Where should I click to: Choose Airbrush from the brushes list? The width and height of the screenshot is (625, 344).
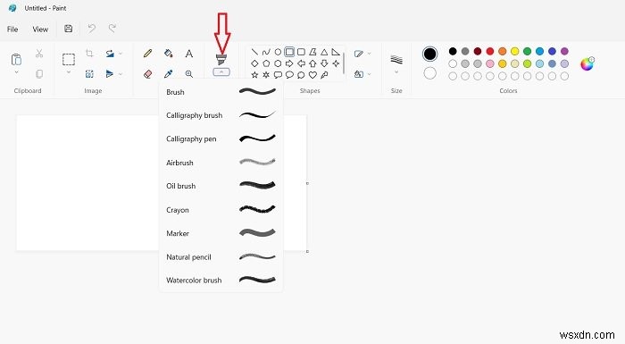tap(221, 163)
